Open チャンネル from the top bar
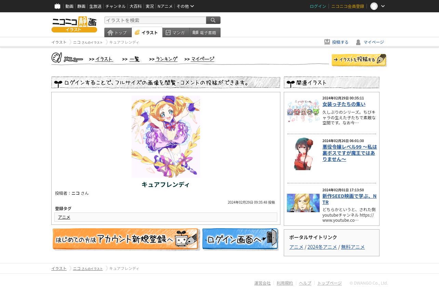The height and width of the screenshot is (287, 439). tap(116, 6)
